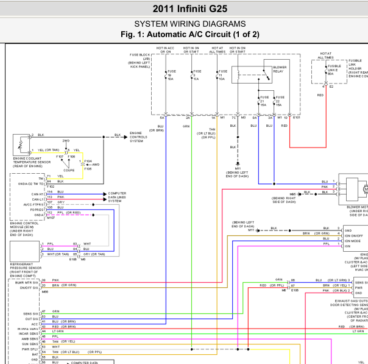Viewport: 368px width, 364px height.
Task: Click the 'PWR SPLY' terminal label
Action: point(30,349)
